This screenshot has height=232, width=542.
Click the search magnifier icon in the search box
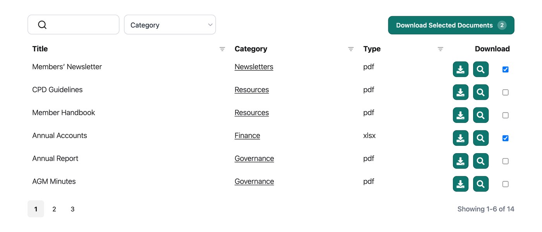pyautogui.click(x=42, y=25)
